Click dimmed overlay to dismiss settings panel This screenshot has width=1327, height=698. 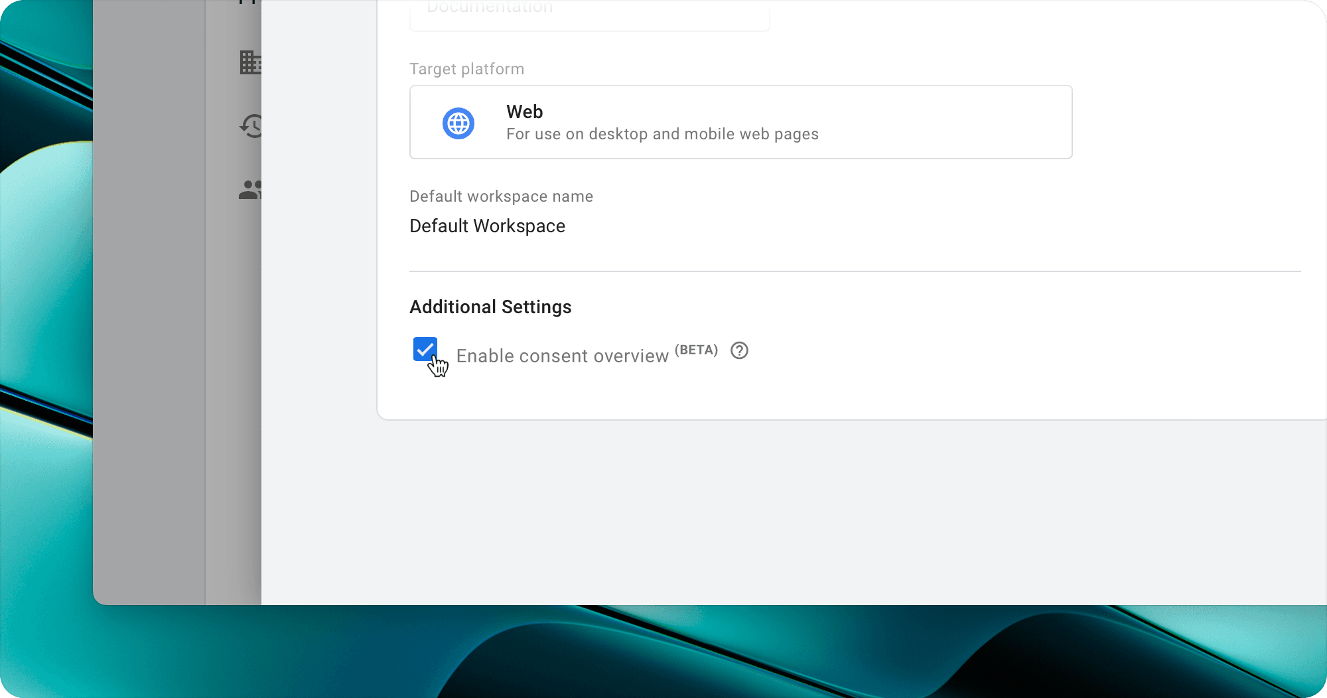pyautogui.click(x=149, y=332)
